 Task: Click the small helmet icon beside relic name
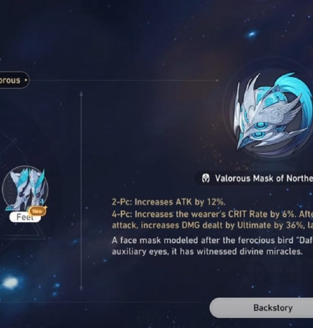pos(205,179)
